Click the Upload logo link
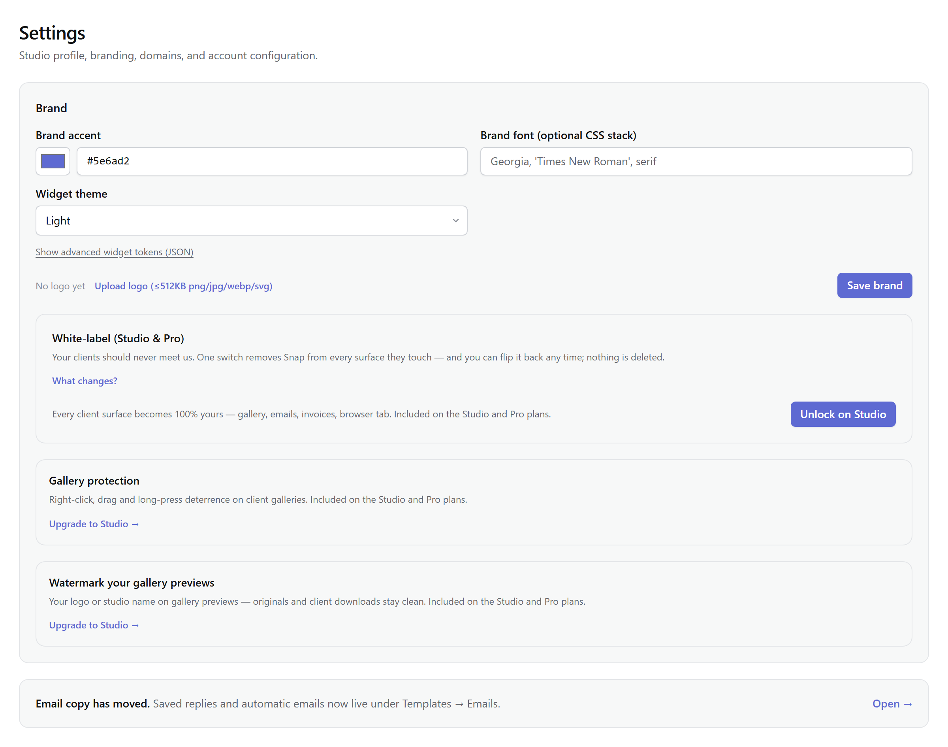948x747 pixels. [184, 286]
